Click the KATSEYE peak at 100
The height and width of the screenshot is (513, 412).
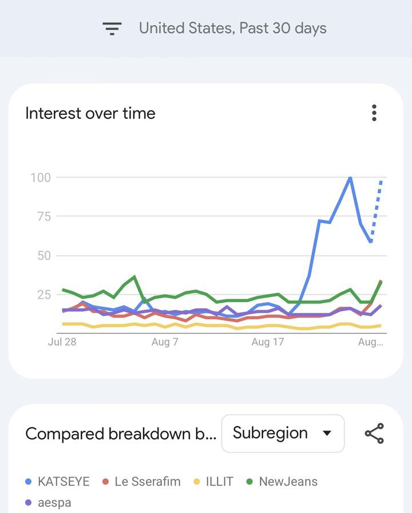(350, 178)
